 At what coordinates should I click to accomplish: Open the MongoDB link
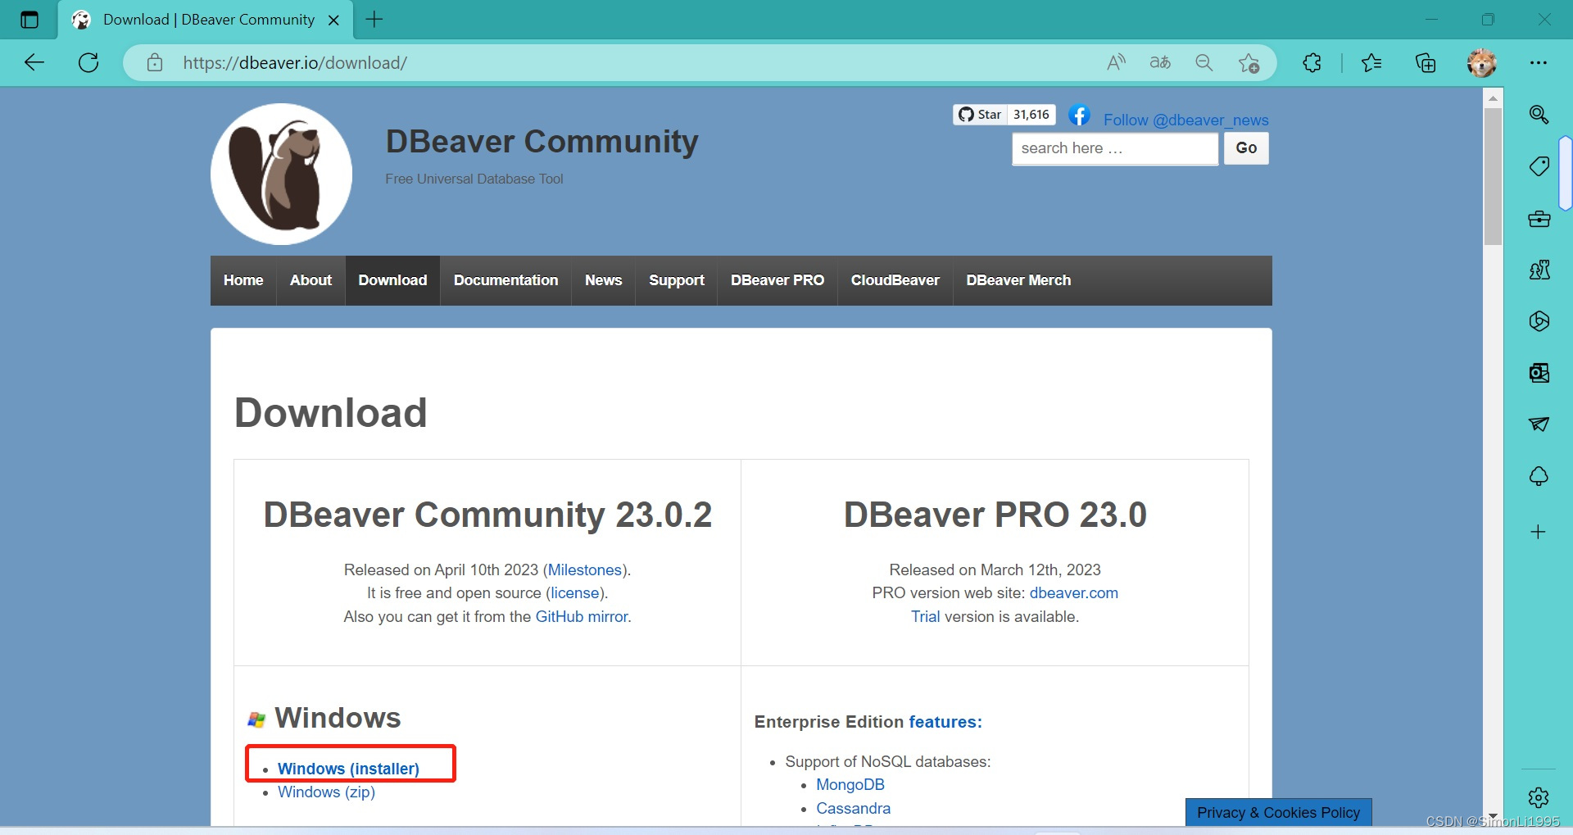click(x=850, y=784)
